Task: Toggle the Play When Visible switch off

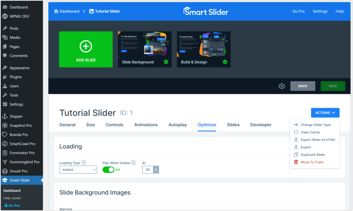Action: (108, 170)
